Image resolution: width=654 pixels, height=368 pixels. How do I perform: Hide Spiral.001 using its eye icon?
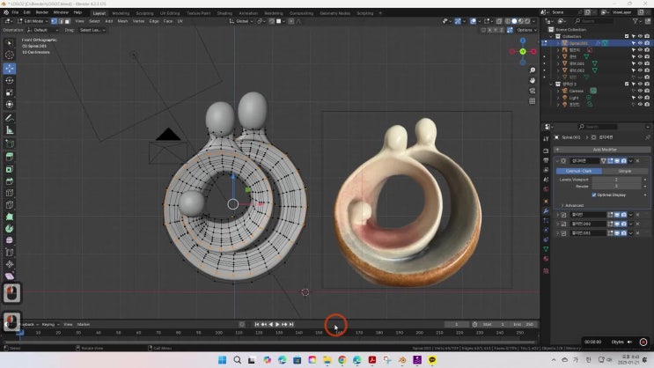coord(639,43)
